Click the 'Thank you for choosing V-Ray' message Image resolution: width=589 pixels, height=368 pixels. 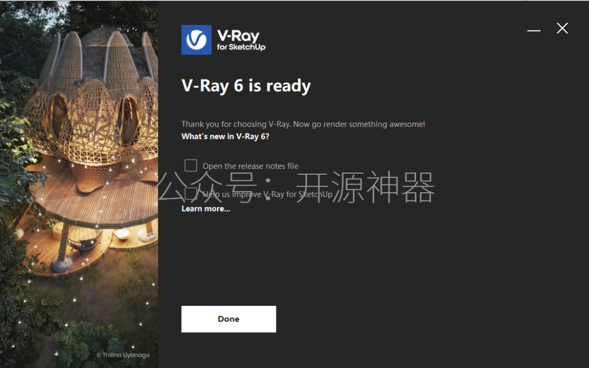coord(236,124)
